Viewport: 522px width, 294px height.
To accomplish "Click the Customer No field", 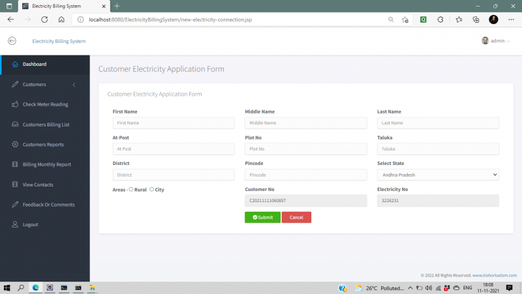I will point(305,201).
